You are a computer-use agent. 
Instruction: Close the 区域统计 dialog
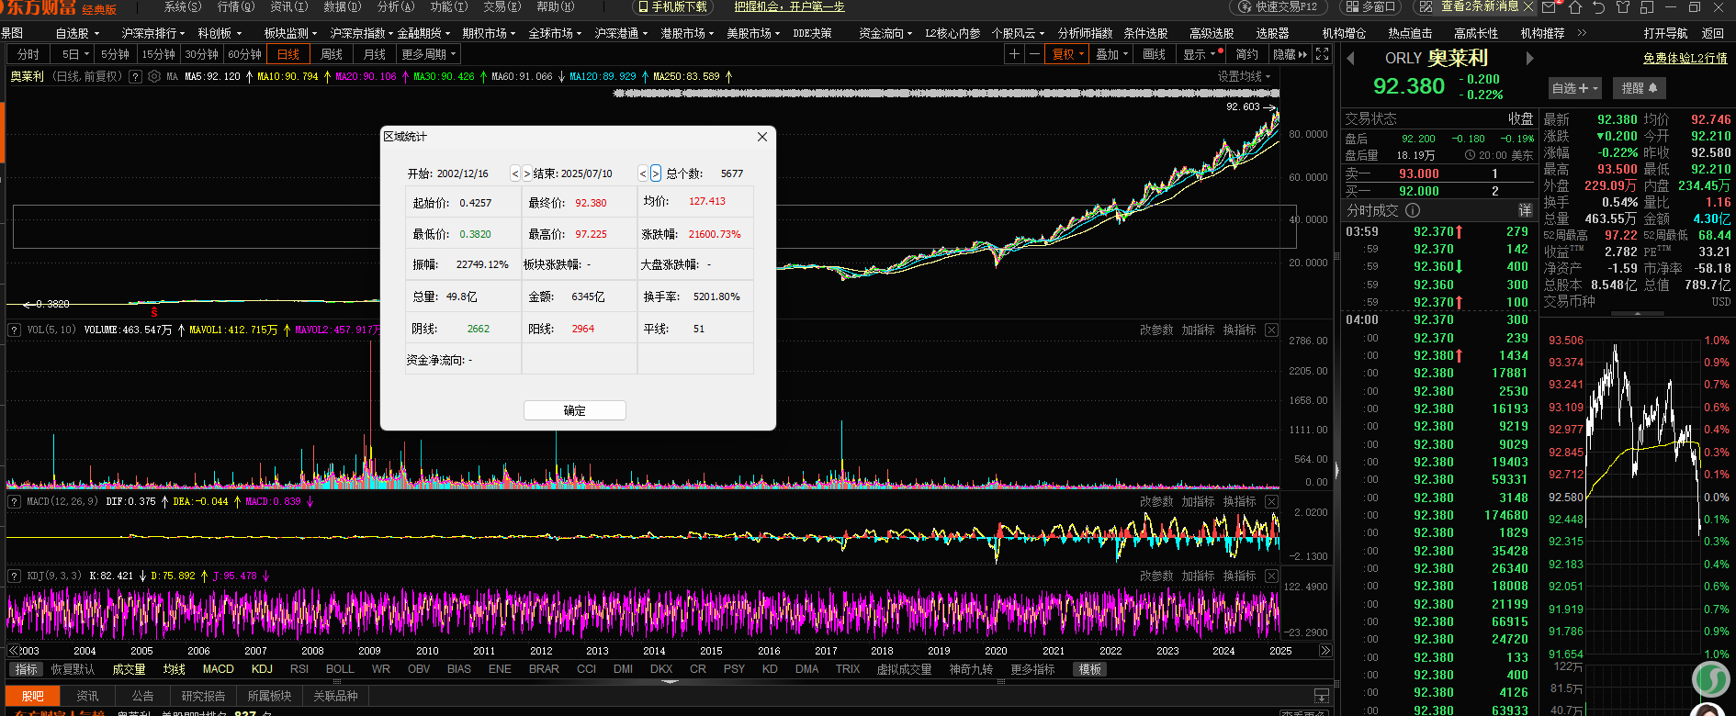[x=762, y=137]
